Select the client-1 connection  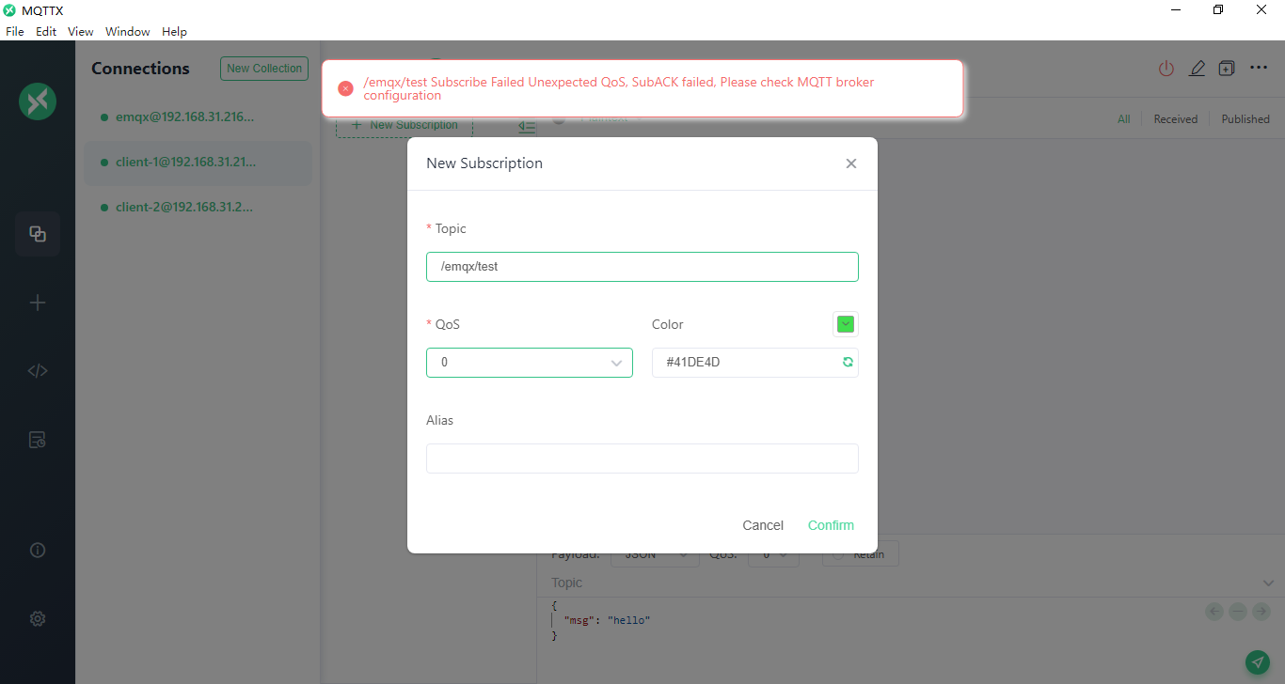(x=198, y=163)
